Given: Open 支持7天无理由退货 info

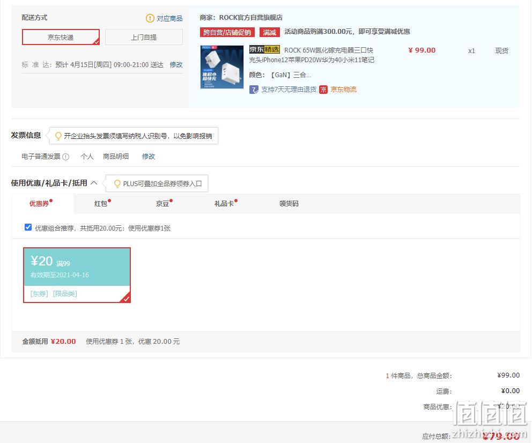Looking at the screenshot, I should tap(289, 90).
